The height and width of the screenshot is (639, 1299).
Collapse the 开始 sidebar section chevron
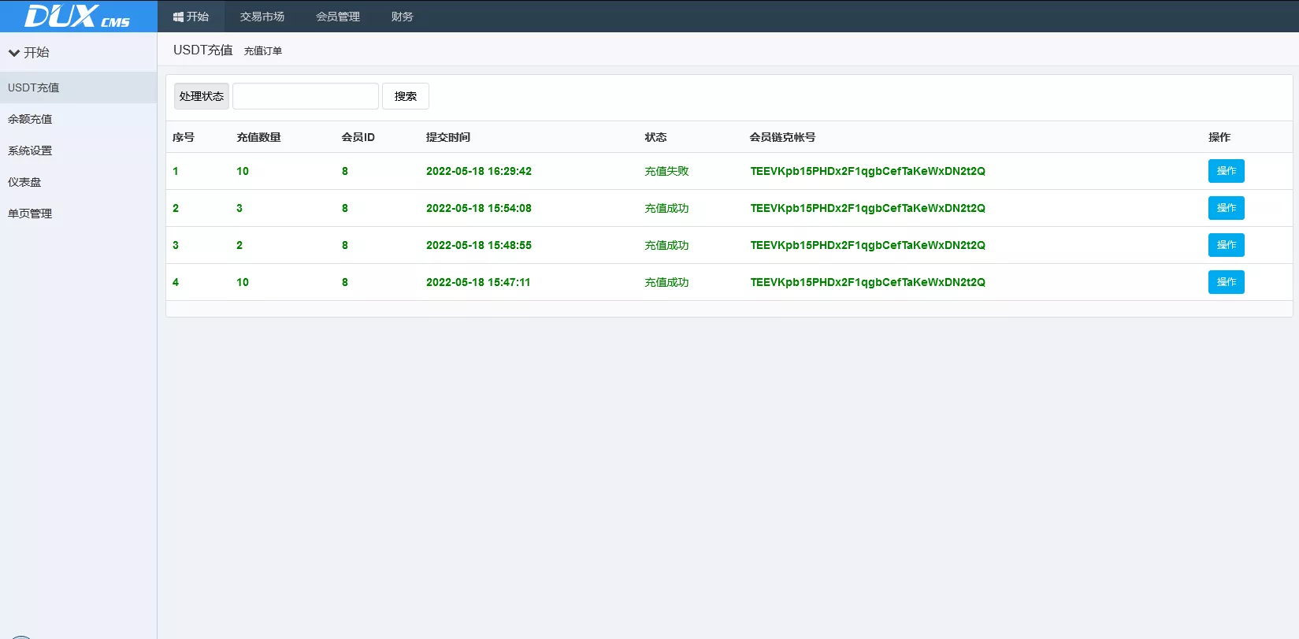[14, 53]
